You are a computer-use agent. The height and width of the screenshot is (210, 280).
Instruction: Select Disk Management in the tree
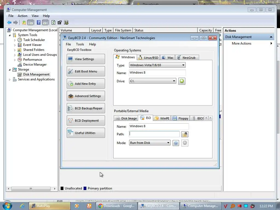(x=36, y=74)
